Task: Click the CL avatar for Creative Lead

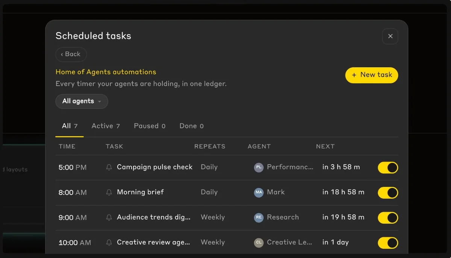Action: 259,243
